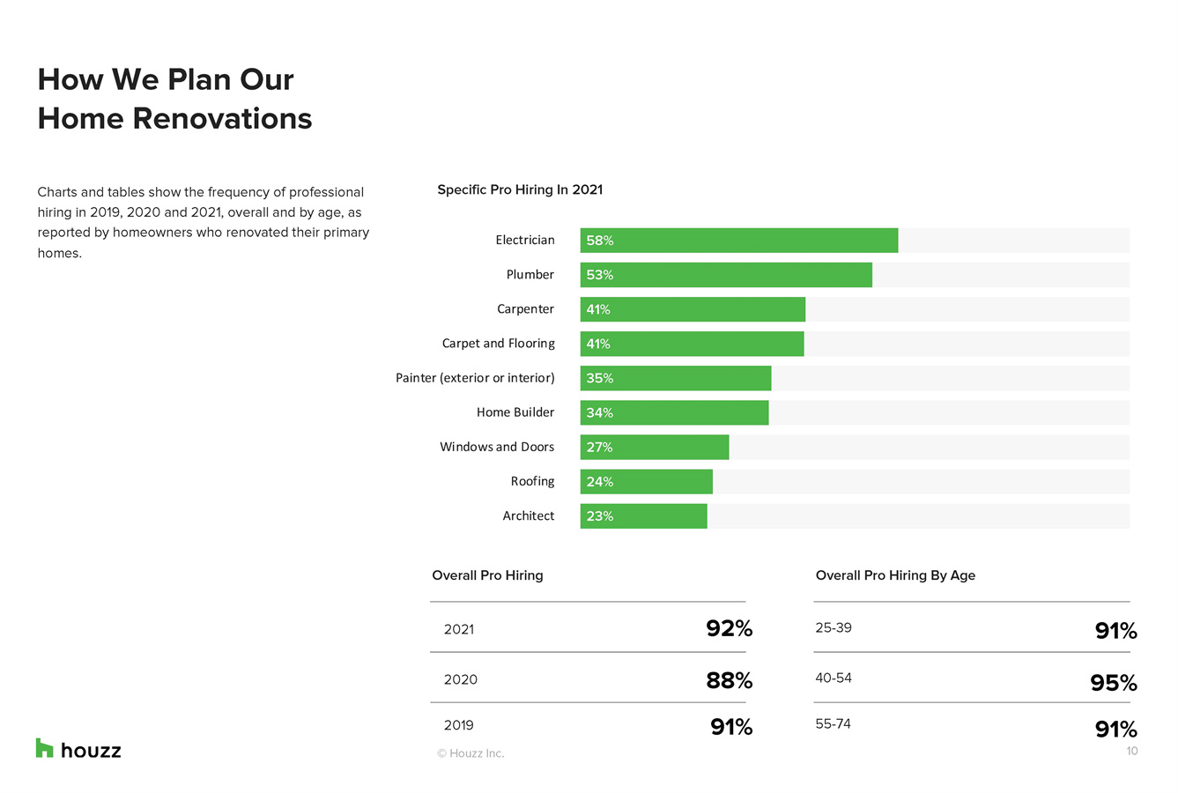Select the Windows and Doors label
This screenshot has height=793, width=1178.
[x=497, y=447]
